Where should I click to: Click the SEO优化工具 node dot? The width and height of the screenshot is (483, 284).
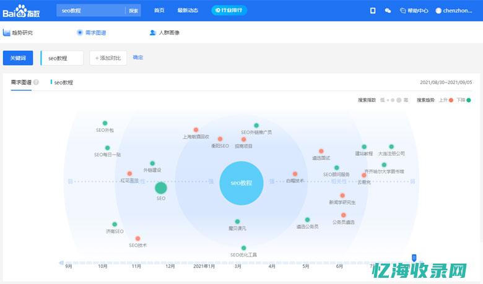click(243, 247)
